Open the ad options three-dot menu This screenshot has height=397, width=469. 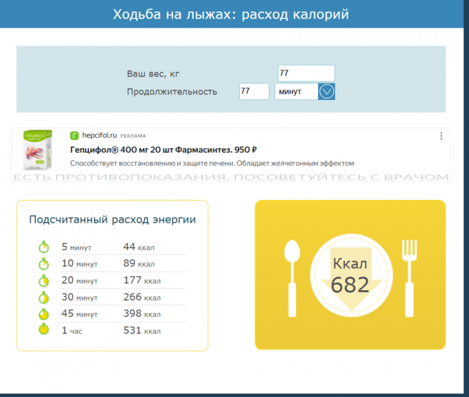441,136
